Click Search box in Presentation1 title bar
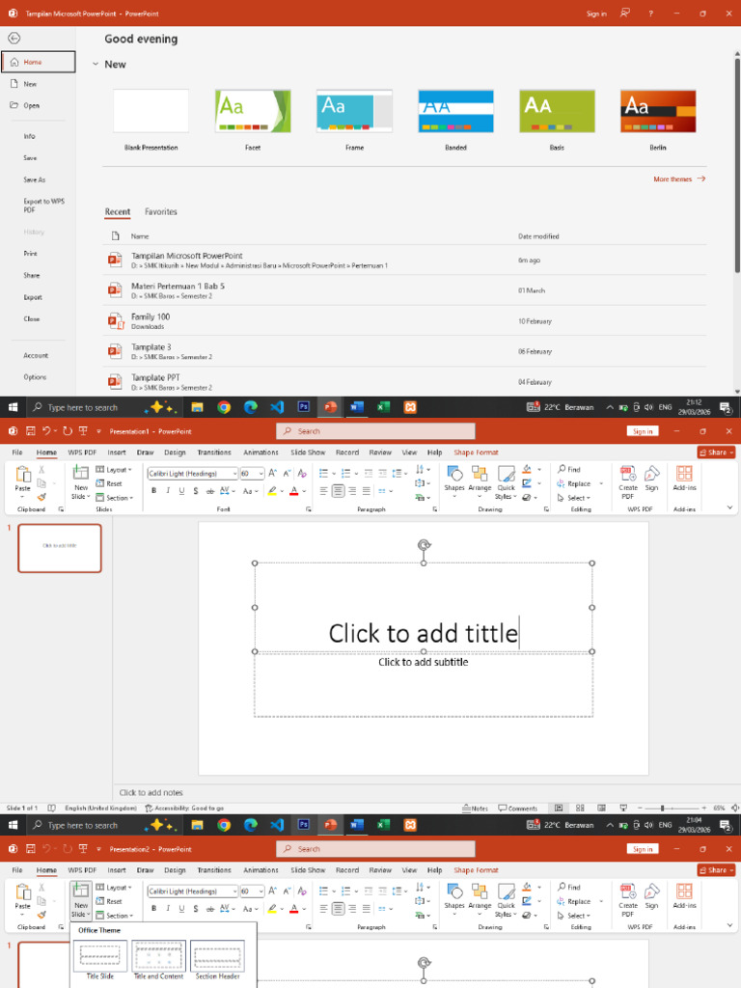741x988 pixels. (375, 431)
